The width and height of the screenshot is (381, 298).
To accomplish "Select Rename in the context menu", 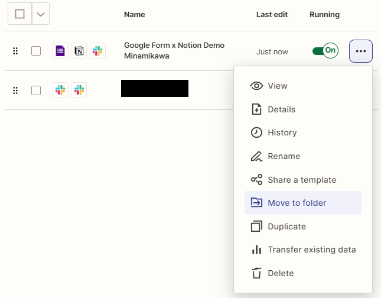I will pos(303,156).
